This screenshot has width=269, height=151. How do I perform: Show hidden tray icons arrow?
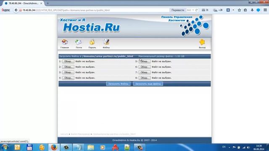[x=229, y=147]
